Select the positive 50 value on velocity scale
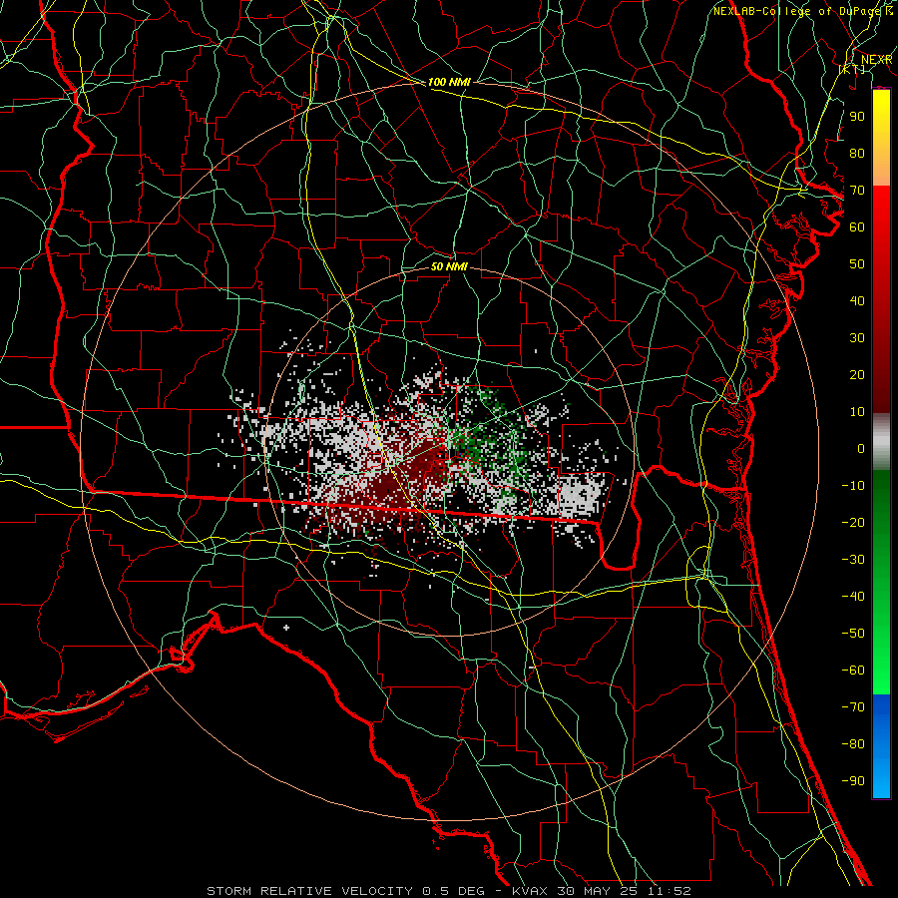 click(x=857, y=264)
